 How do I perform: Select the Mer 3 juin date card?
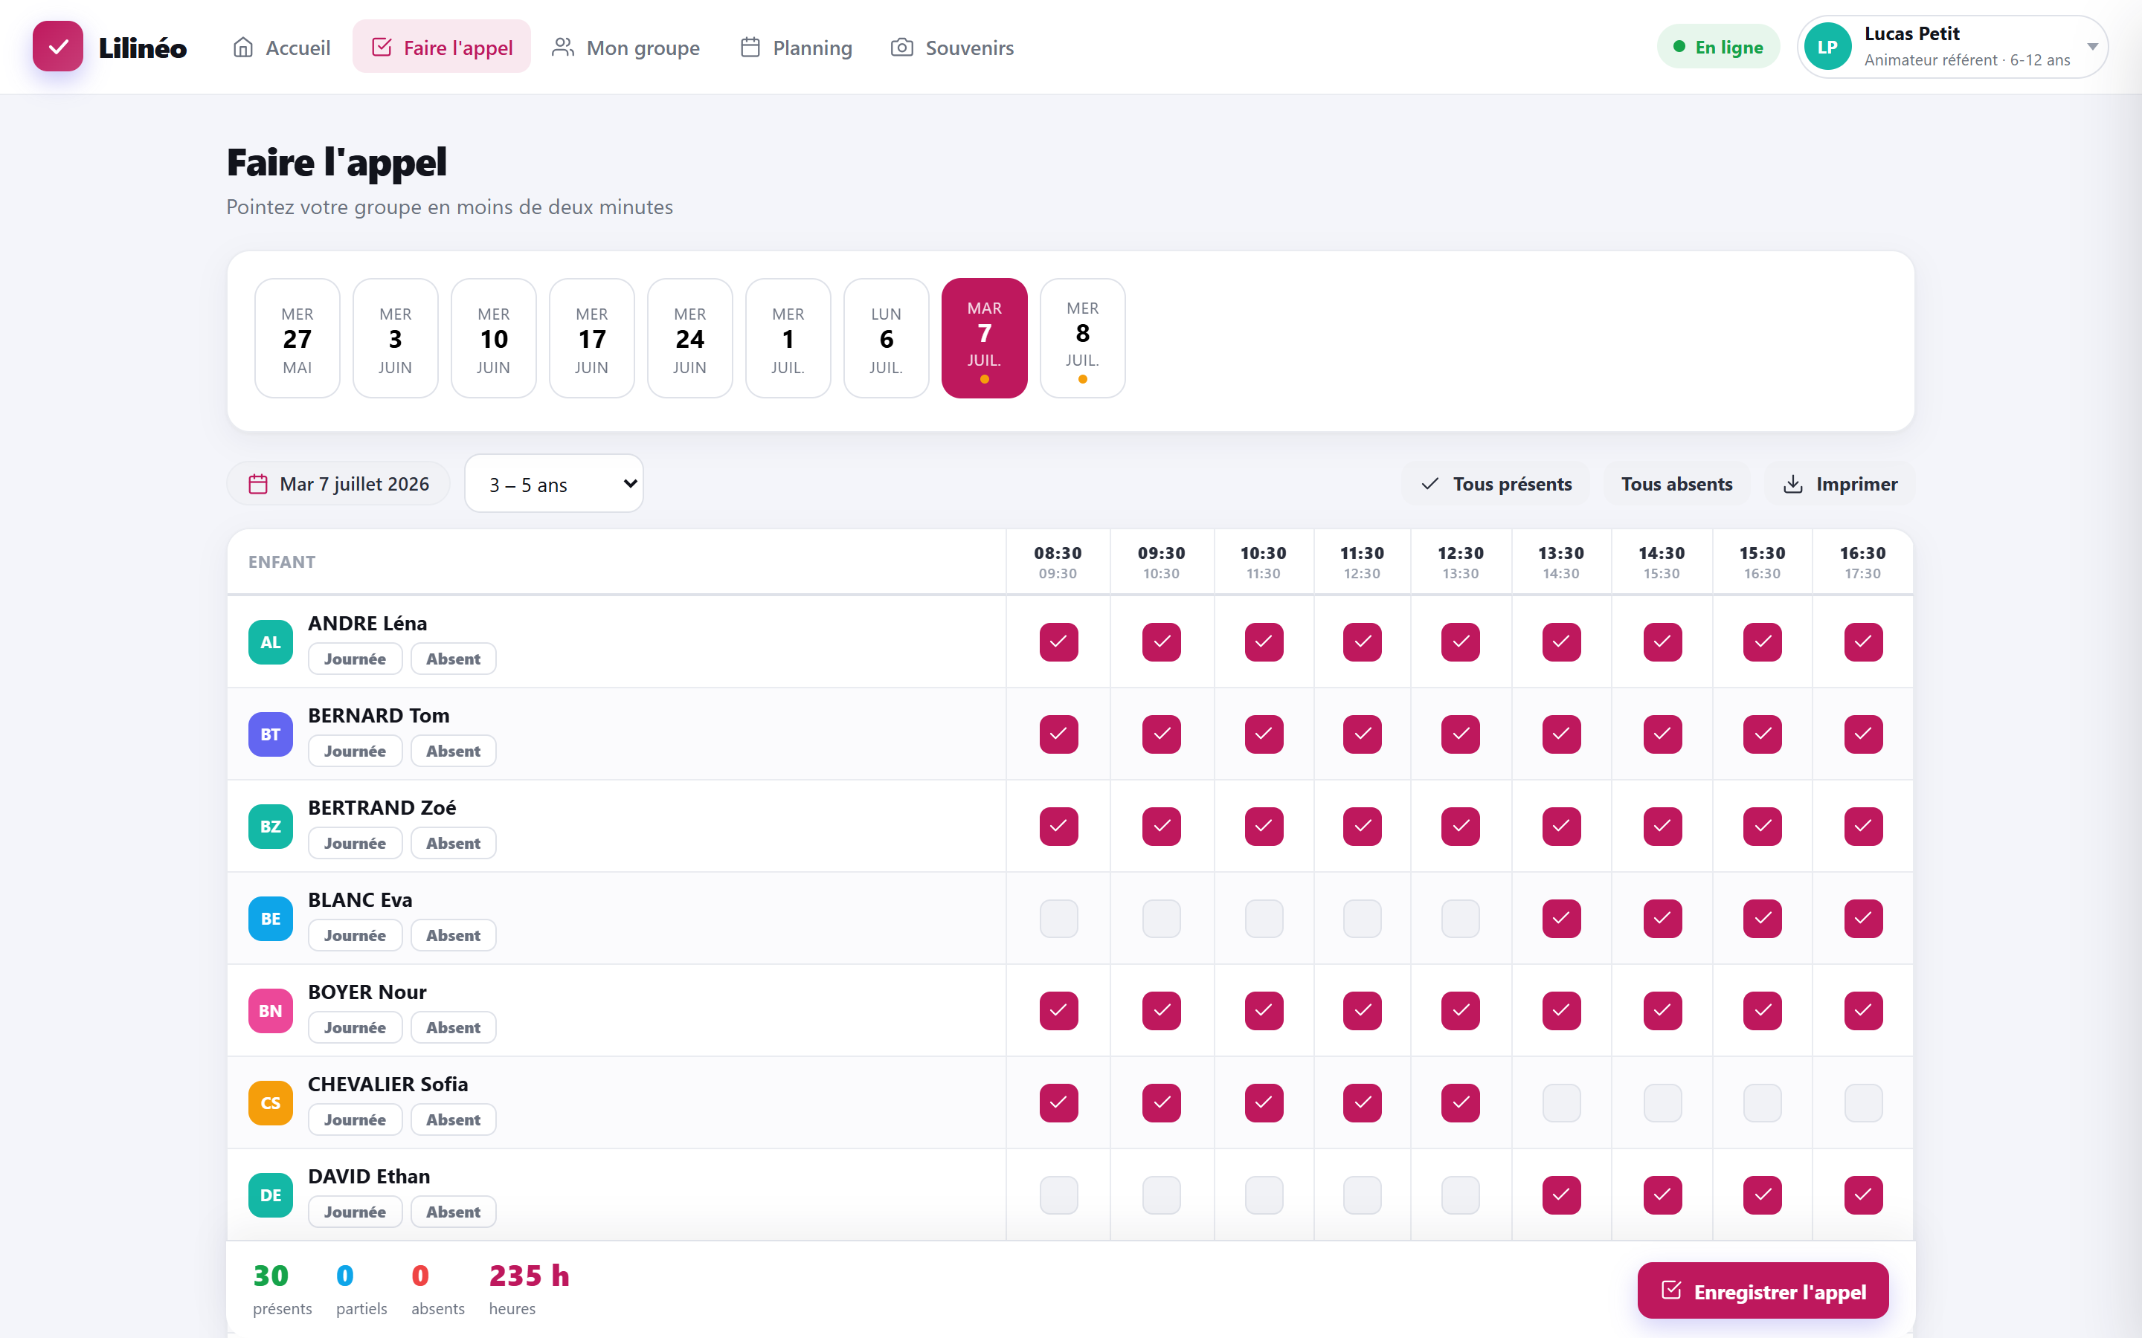(396, 339)
